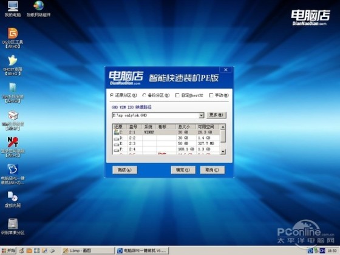
Task: Click the "WINXP" system cell
Action: click(x=149, y=132)
